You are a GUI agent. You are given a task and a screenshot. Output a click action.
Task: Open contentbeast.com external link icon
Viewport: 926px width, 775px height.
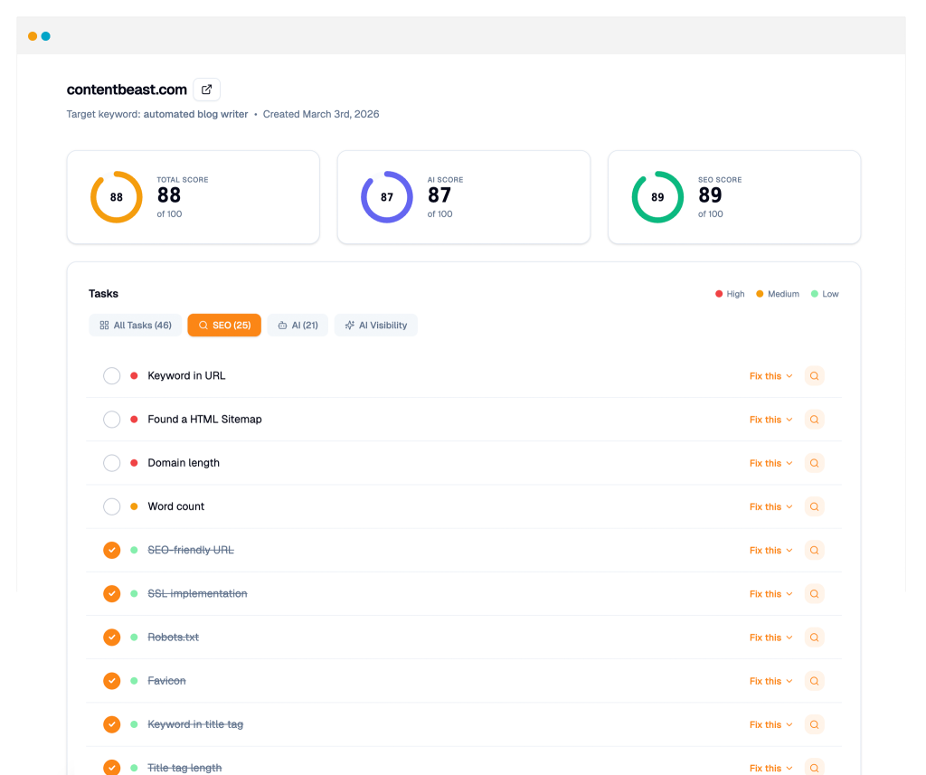coord(206,90)
